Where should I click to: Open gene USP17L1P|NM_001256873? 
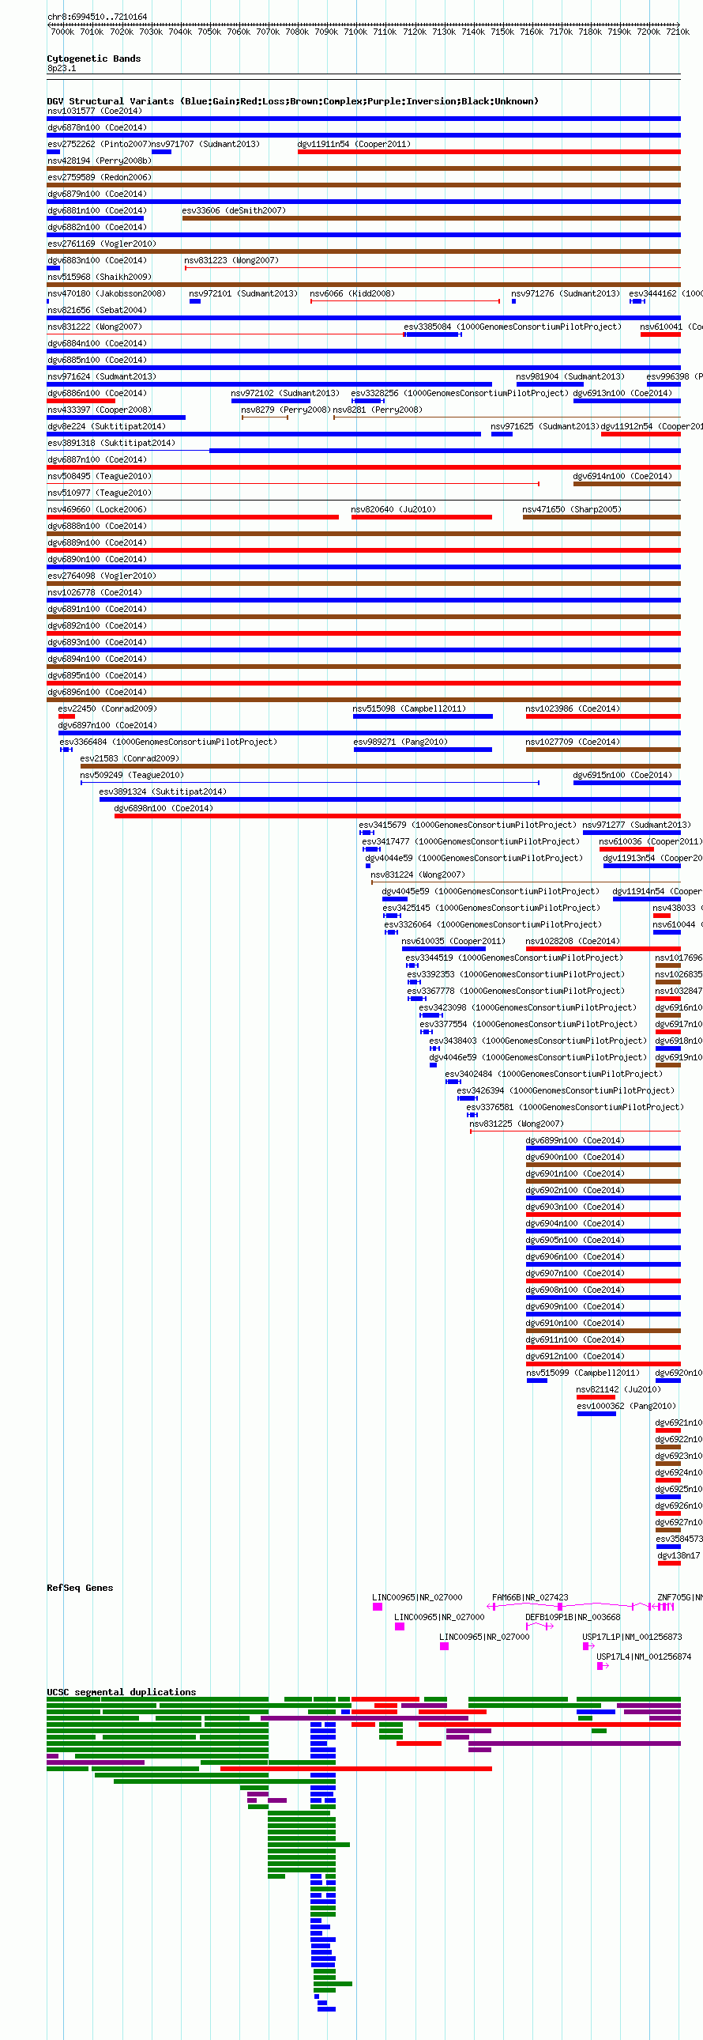633,1638
